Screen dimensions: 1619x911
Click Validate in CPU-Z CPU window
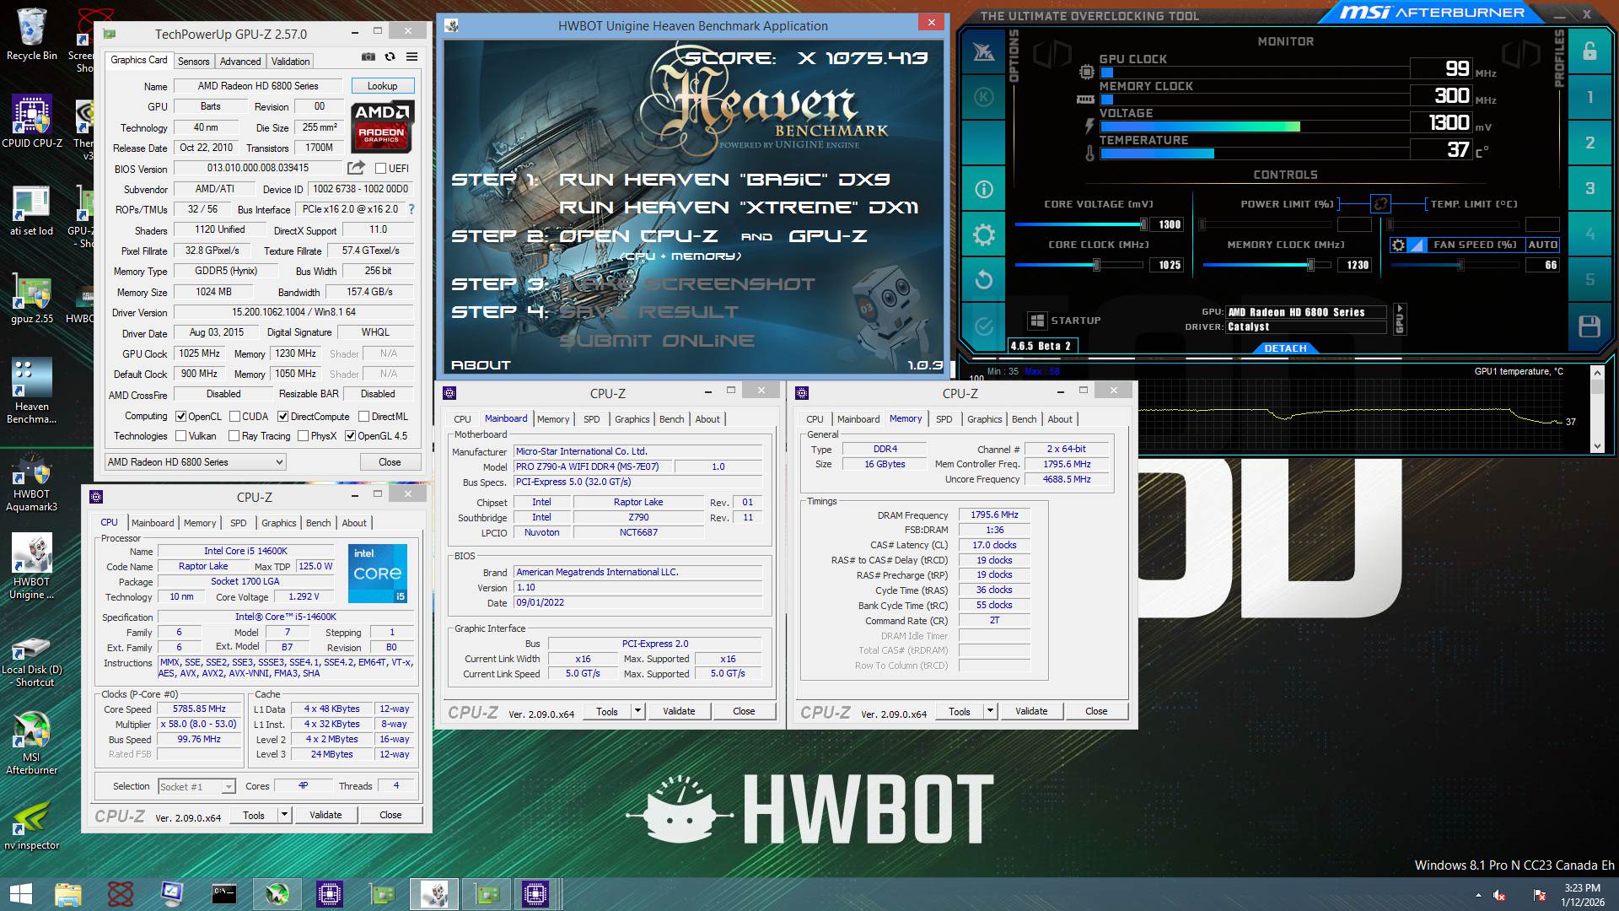tap(325, 815)
